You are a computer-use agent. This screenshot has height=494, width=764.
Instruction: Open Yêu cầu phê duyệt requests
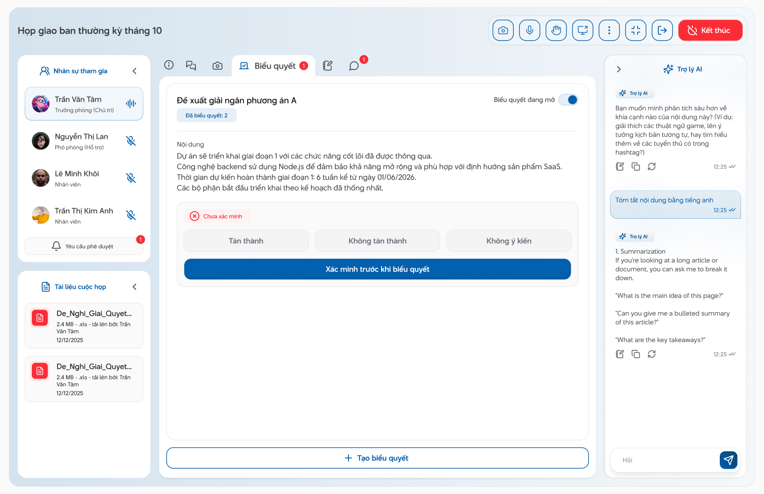[84, 246]
